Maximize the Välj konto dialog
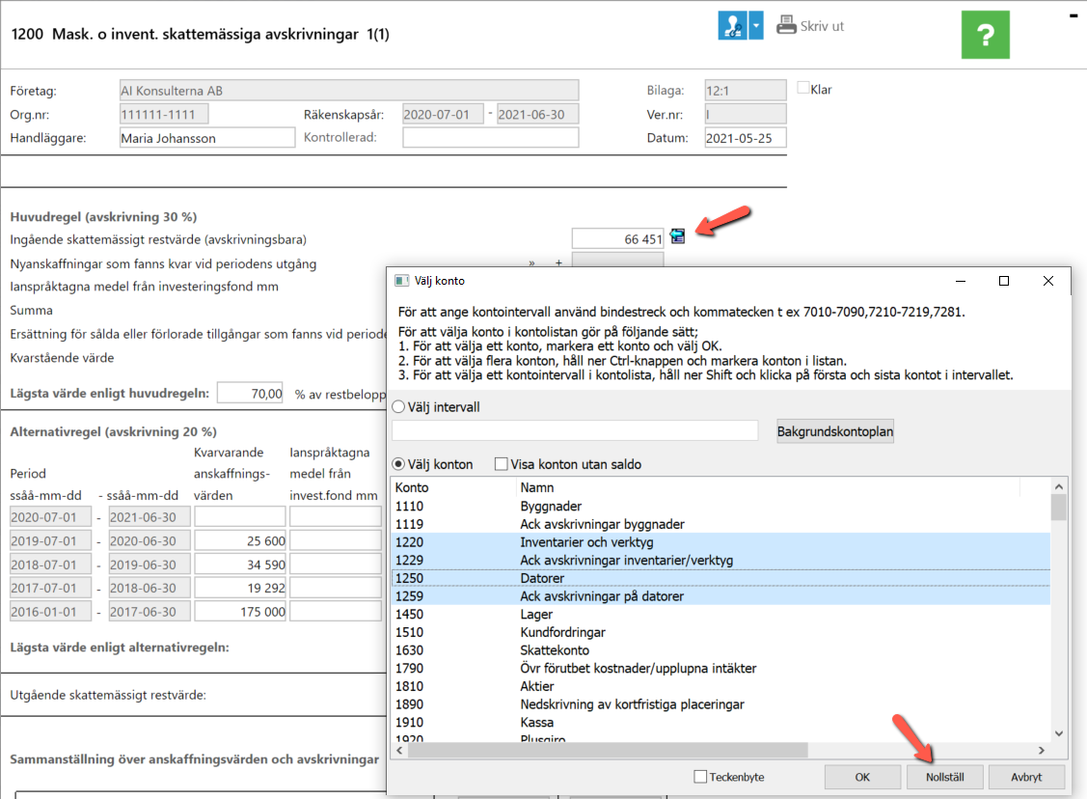1087x799 pixels. click(1004, 281)
